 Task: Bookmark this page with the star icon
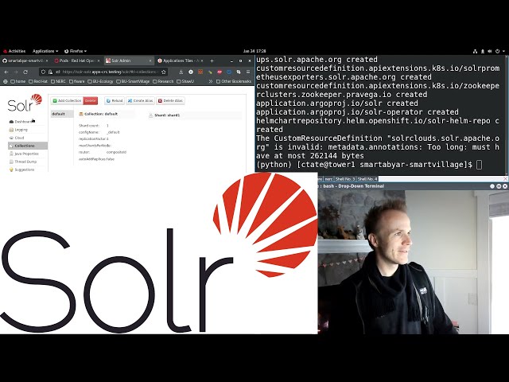tap(164, 72)
